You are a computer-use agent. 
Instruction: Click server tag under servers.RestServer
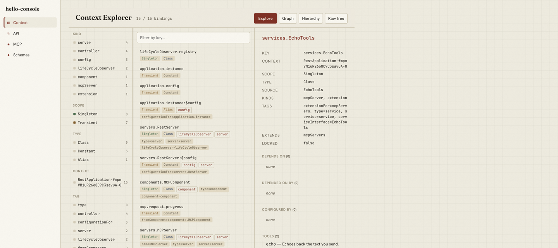(222, 134)
